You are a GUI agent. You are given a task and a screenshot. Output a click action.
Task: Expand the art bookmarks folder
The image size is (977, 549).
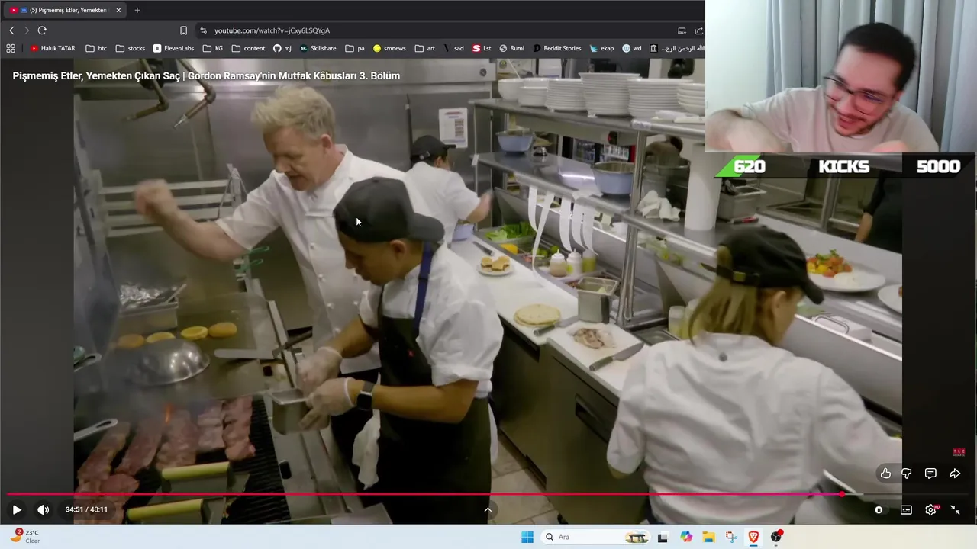pos(425,48)
